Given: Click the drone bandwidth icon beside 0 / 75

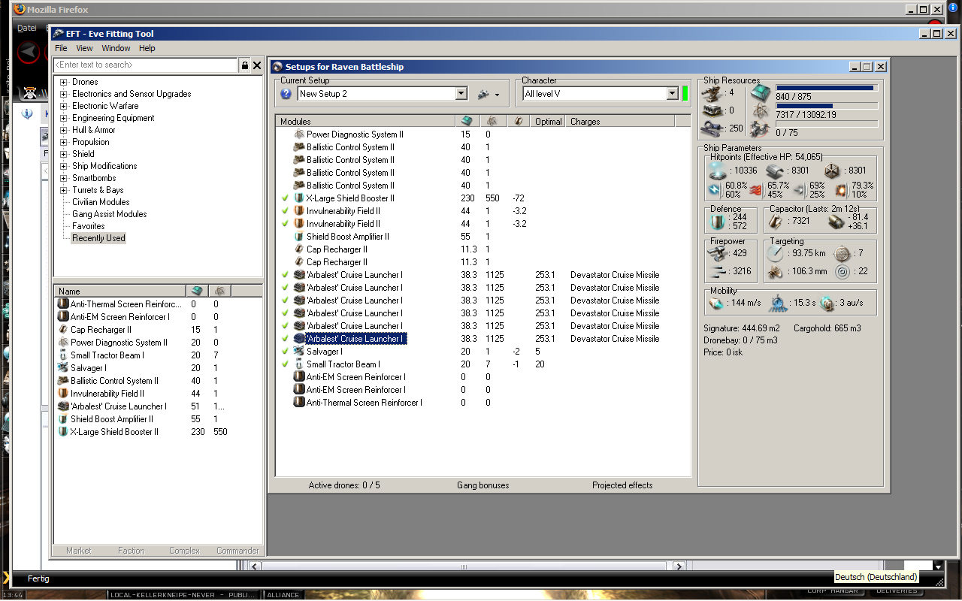Looking at the screenshot, I should pyautogui.click(x=761, y=130).
